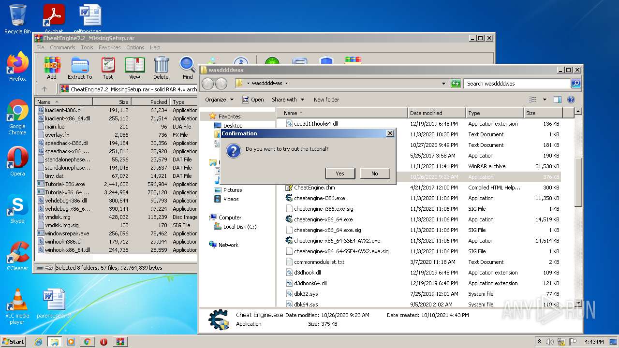The width and height of the screenshot is (619, 348).
Task: Show hidden system tray icons
Action: point(540,341)
